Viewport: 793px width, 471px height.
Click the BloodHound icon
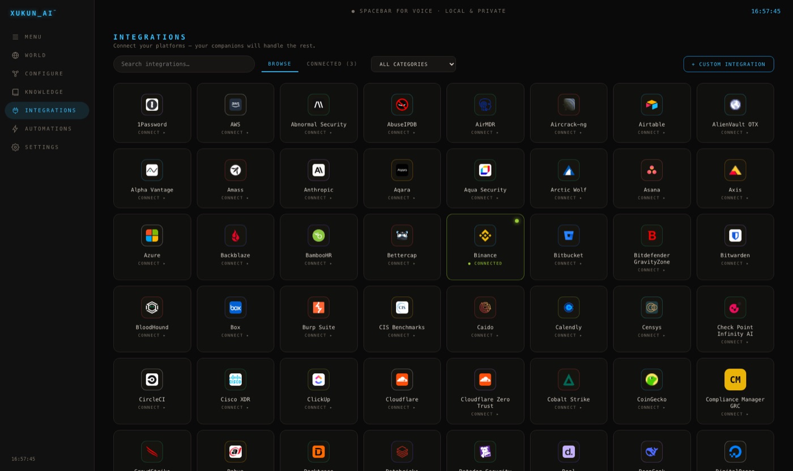pos(152,308)
